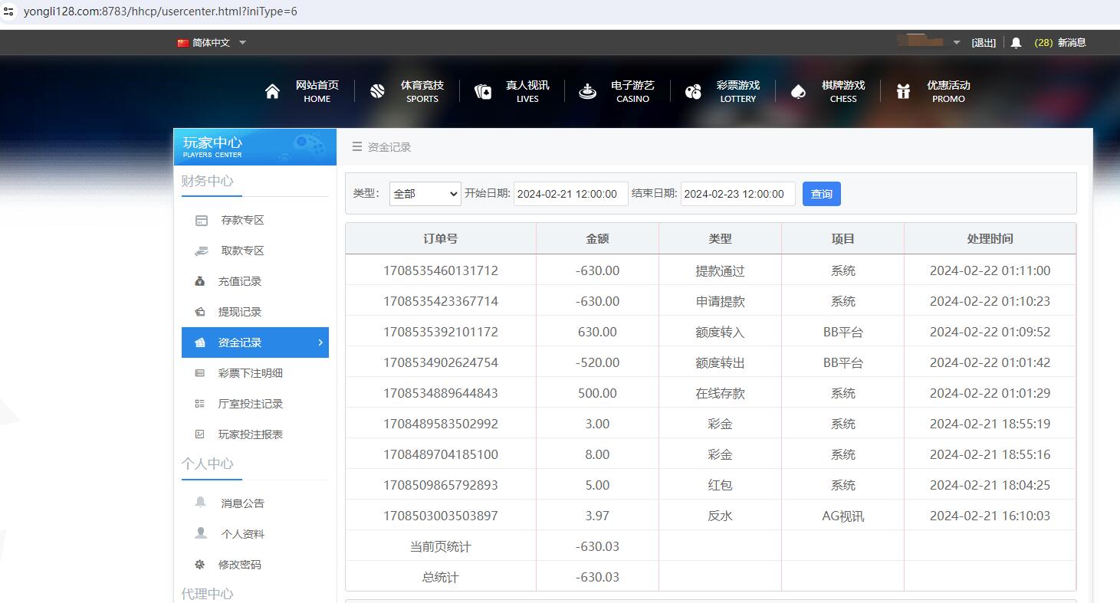
Task: Click the notification bell icon
Action: tap(1016, 43)
